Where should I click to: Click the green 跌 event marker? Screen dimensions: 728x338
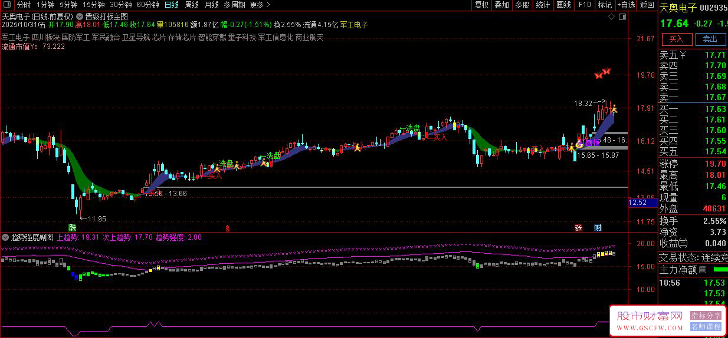coord(73,227)
